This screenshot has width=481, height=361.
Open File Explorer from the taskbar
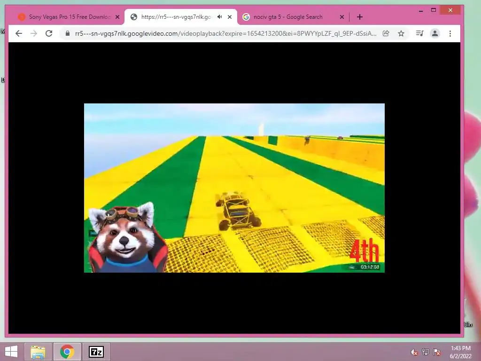click(x=38, y=352)
